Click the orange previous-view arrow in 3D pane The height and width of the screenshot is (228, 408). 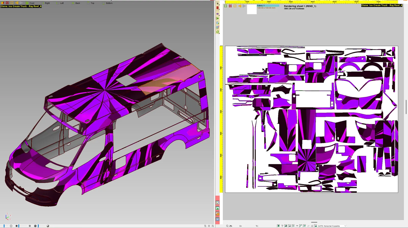tap(17, 3)
